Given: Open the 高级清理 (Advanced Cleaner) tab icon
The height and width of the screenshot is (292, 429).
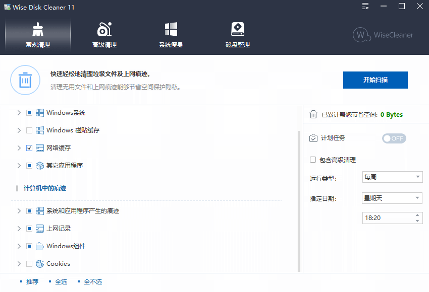Looking at the screenshot, I should 104,29.
